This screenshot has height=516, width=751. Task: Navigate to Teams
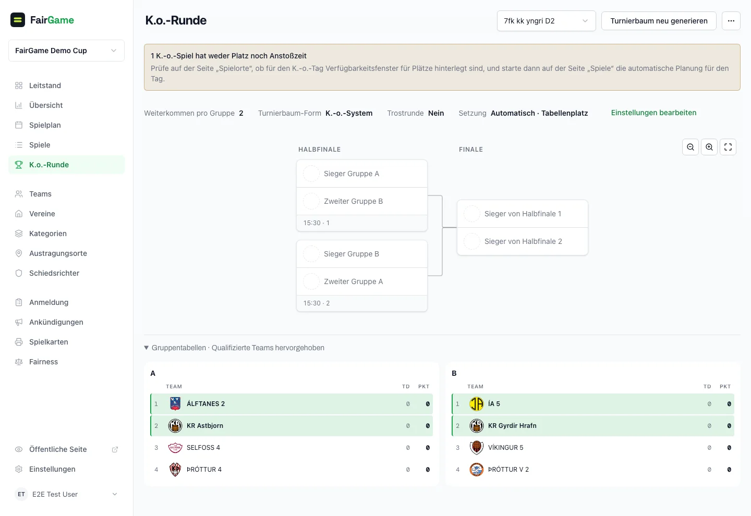click(x=66, y=194)
